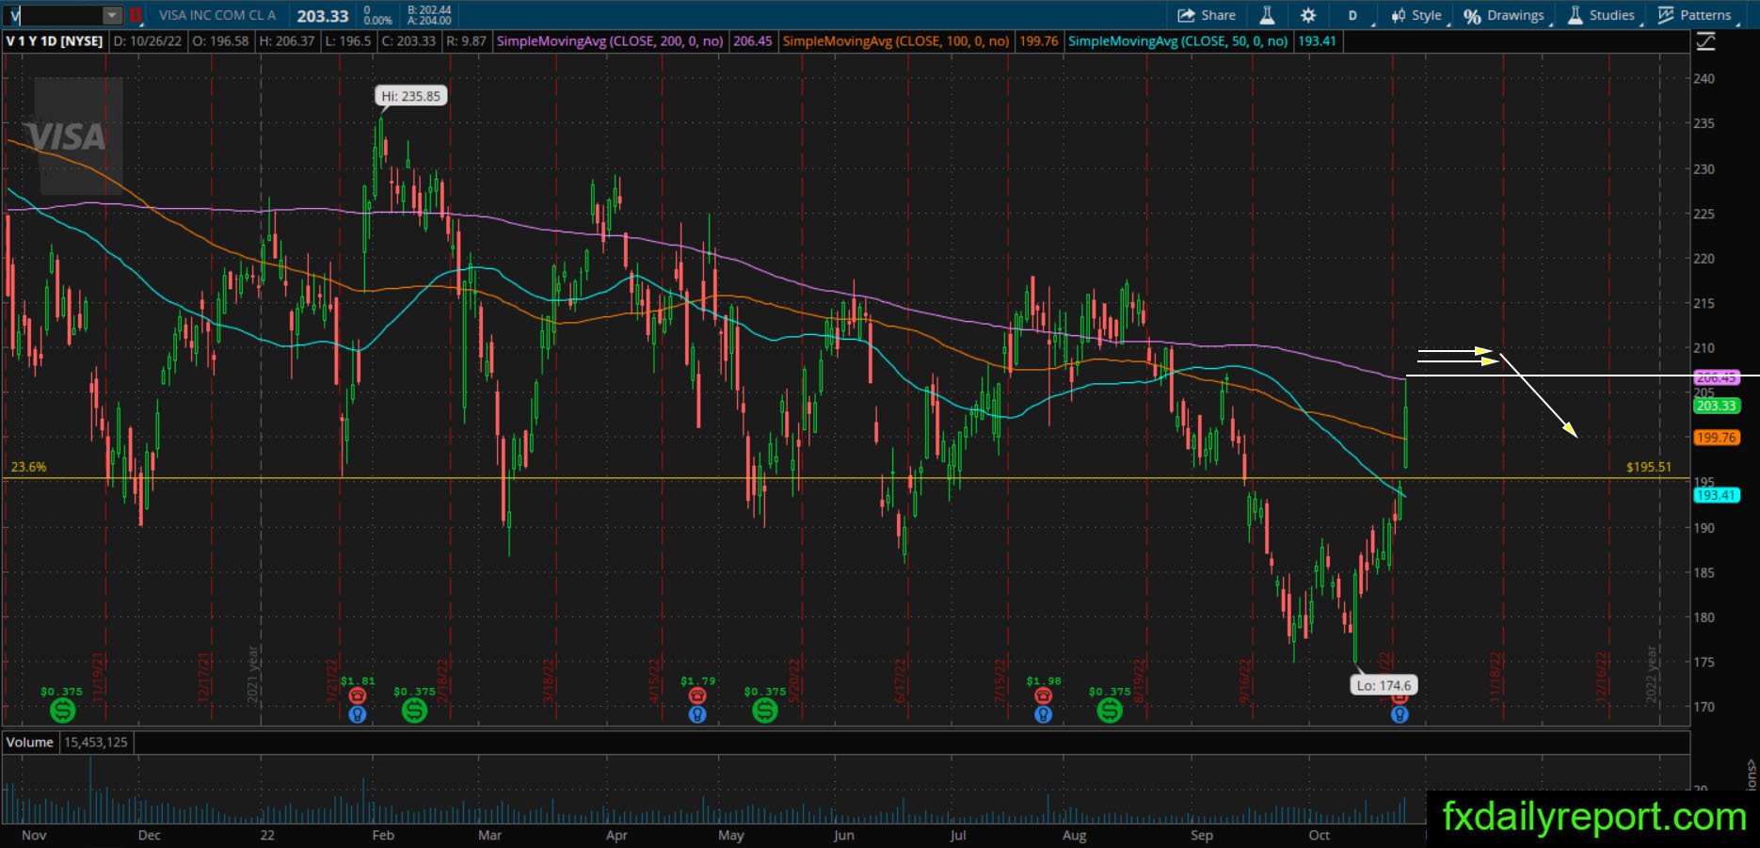Click the chart icon right of study labels
1760x848 pixels.
[x=1705, y=41]
